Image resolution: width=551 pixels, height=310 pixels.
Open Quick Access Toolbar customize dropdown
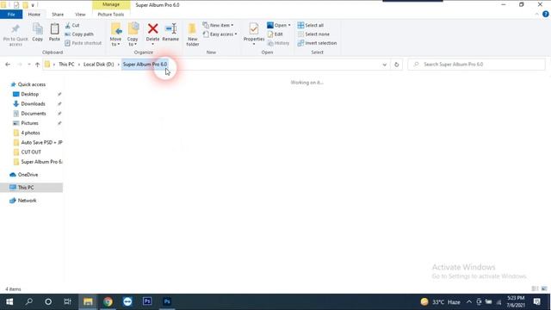[x=33, y=5]
